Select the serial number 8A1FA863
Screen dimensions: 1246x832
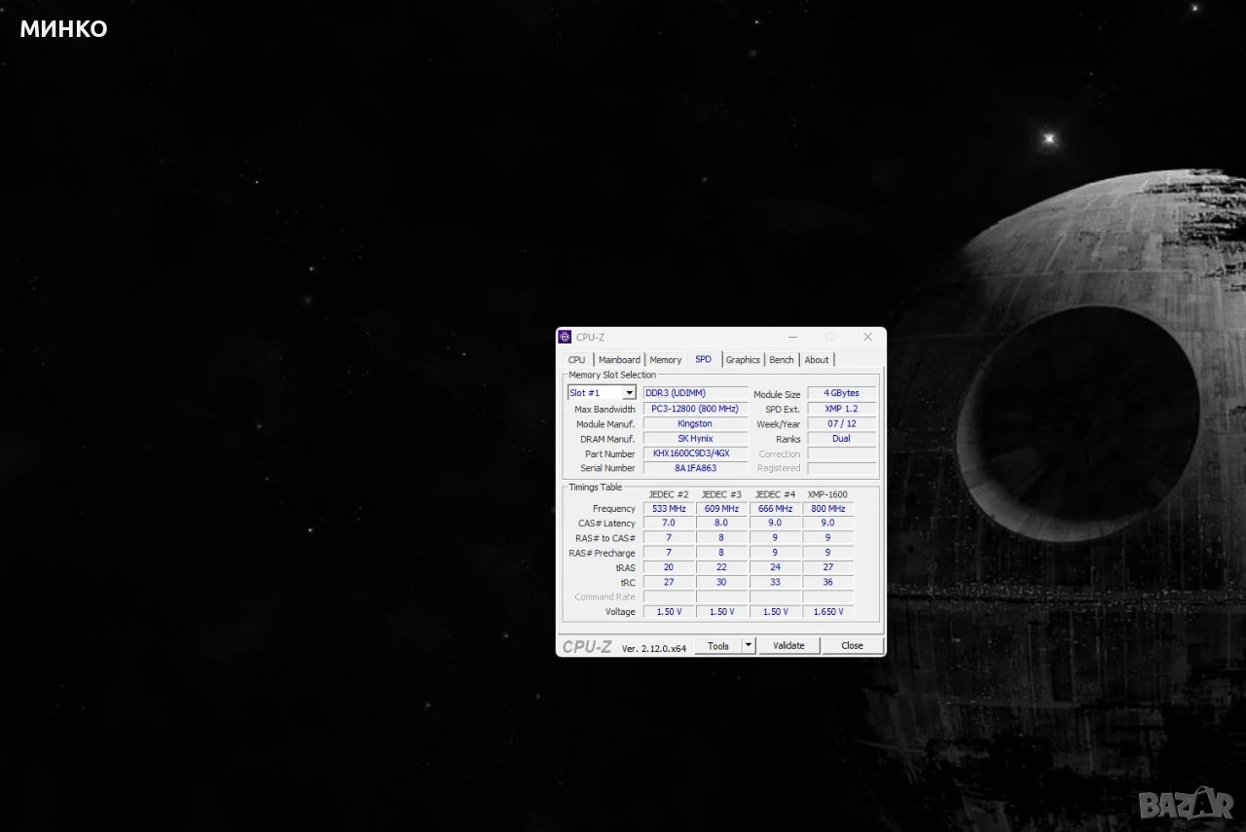point(695,468)
